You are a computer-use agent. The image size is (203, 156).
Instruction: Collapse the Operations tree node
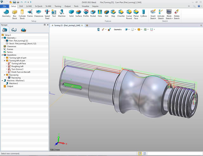2,55
